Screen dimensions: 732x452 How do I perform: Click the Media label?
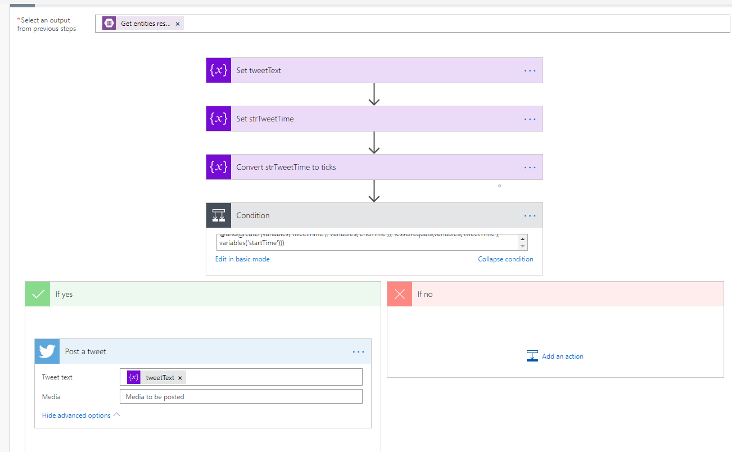[x=51, y=396]
